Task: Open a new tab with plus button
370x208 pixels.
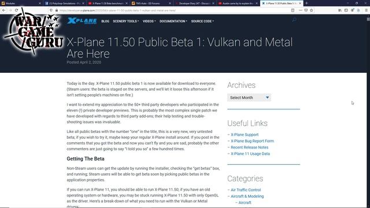Action: pyautogui.click(x=306, y=3)
